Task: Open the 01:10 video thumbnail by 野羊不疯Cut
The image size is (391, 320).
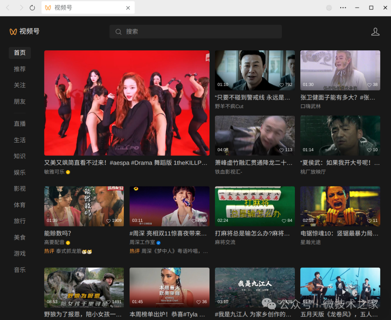Action: pos(255,70)
